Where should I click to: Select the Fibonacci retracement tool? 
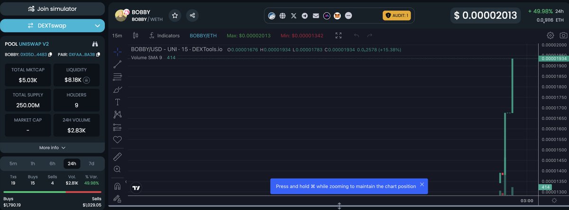click(118, 77)
